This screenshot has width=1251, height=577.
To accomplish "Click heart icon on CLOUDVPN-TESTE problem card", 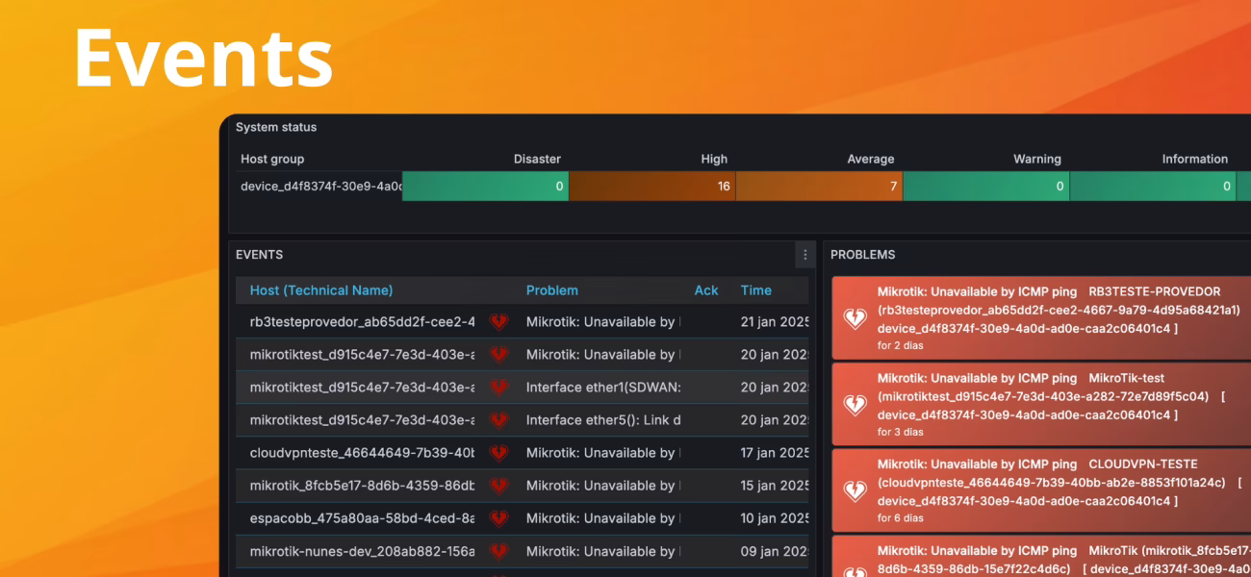I will [x=855, y=490].
